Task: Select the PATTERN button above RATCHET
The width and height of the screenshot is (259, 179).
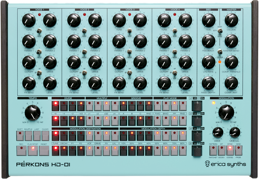Action: pos(213,150)
